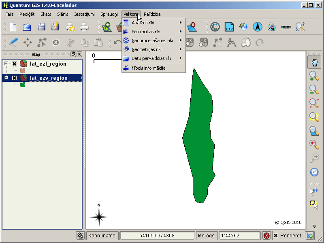Zoom to layer icon
324x243 pixels.
(x=314, y=131)
